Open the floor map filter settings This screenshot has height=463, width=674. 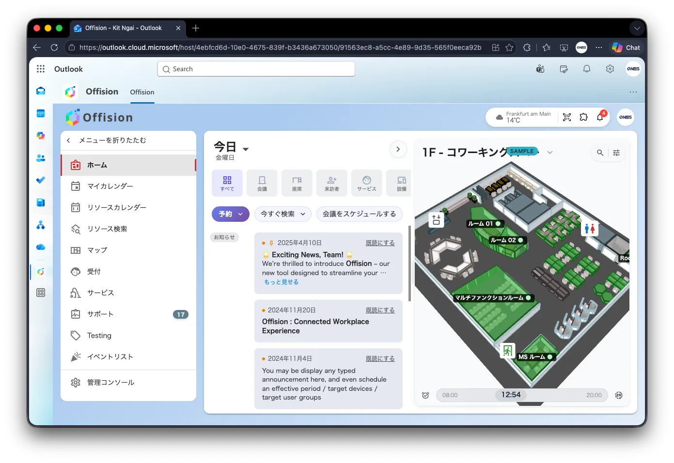point(616,153)
